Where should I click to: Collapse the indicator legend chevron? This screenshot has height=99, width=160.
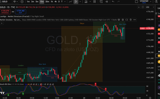[2, 23]
